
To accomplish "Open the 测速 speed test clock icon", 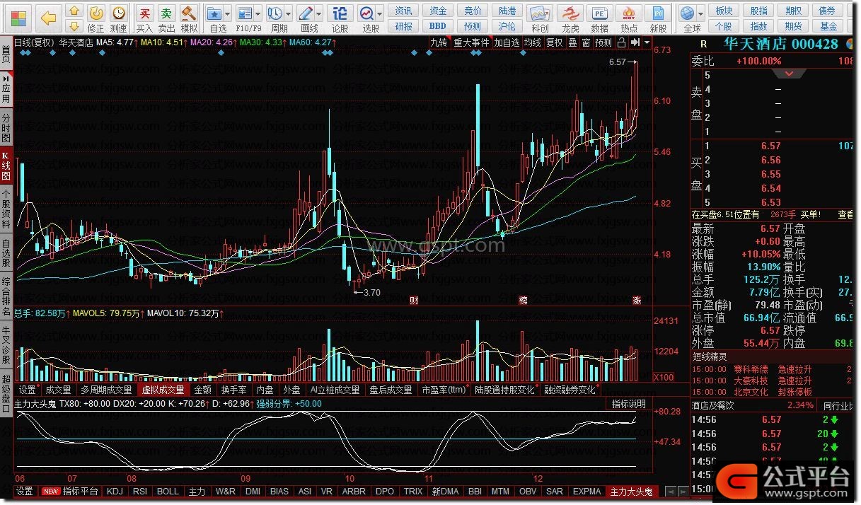I will (118, 19).
